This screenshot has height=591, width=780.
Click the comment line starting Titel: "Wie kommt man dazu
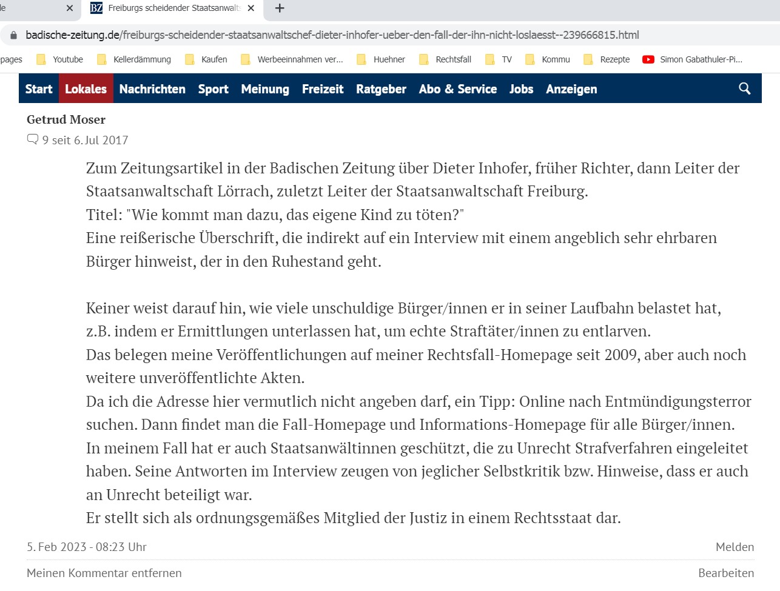[x=275, y=215]
